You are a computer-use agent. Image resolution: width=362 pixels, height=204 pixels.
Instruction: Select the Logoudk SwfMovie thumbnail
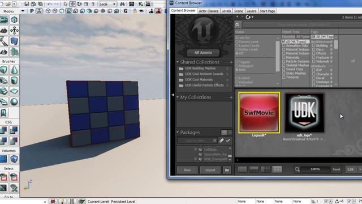pos(259,113)
